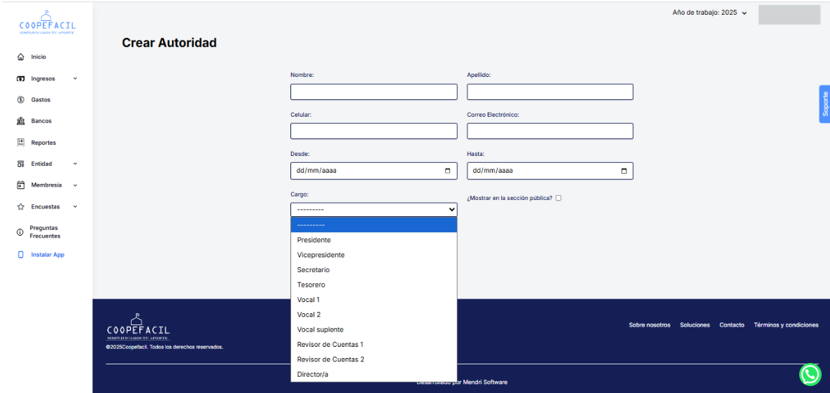Click the Inicio home icon in sidebar
The height and width of the screenshot is (393, 830).
click(21, 57)
